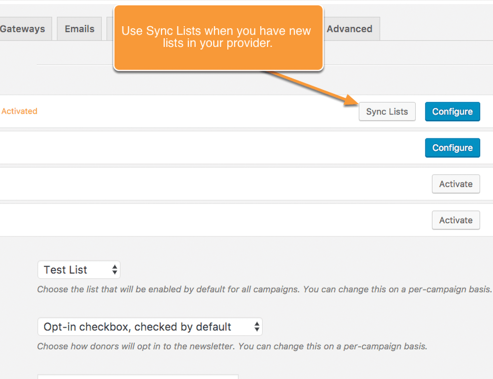Expand the Opt-in checkbox mode dropdown
Viewport: 493px width, 379px height.
click(150, 327)
